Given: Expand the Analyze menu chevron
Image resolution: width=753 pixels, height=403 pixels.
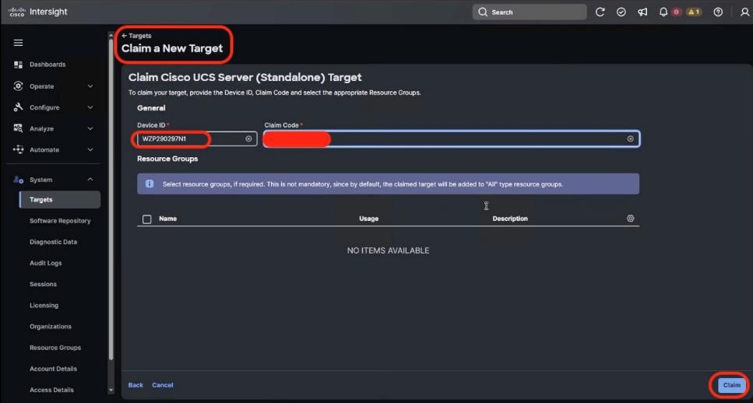Looking at the screenshot, I should pos(90,128).
